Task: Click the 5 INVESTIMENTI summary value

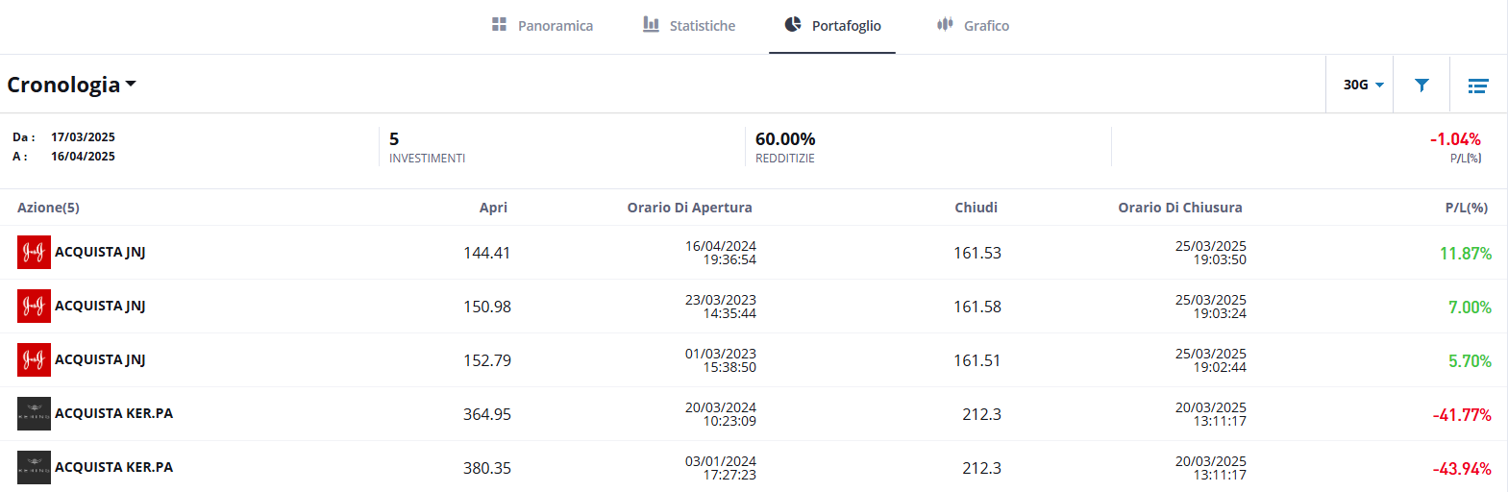Action: (x=427, y=147)
